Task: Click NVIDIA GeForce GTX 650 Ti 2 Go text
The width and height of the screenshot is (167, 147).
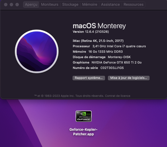Action: pos(116,62)
